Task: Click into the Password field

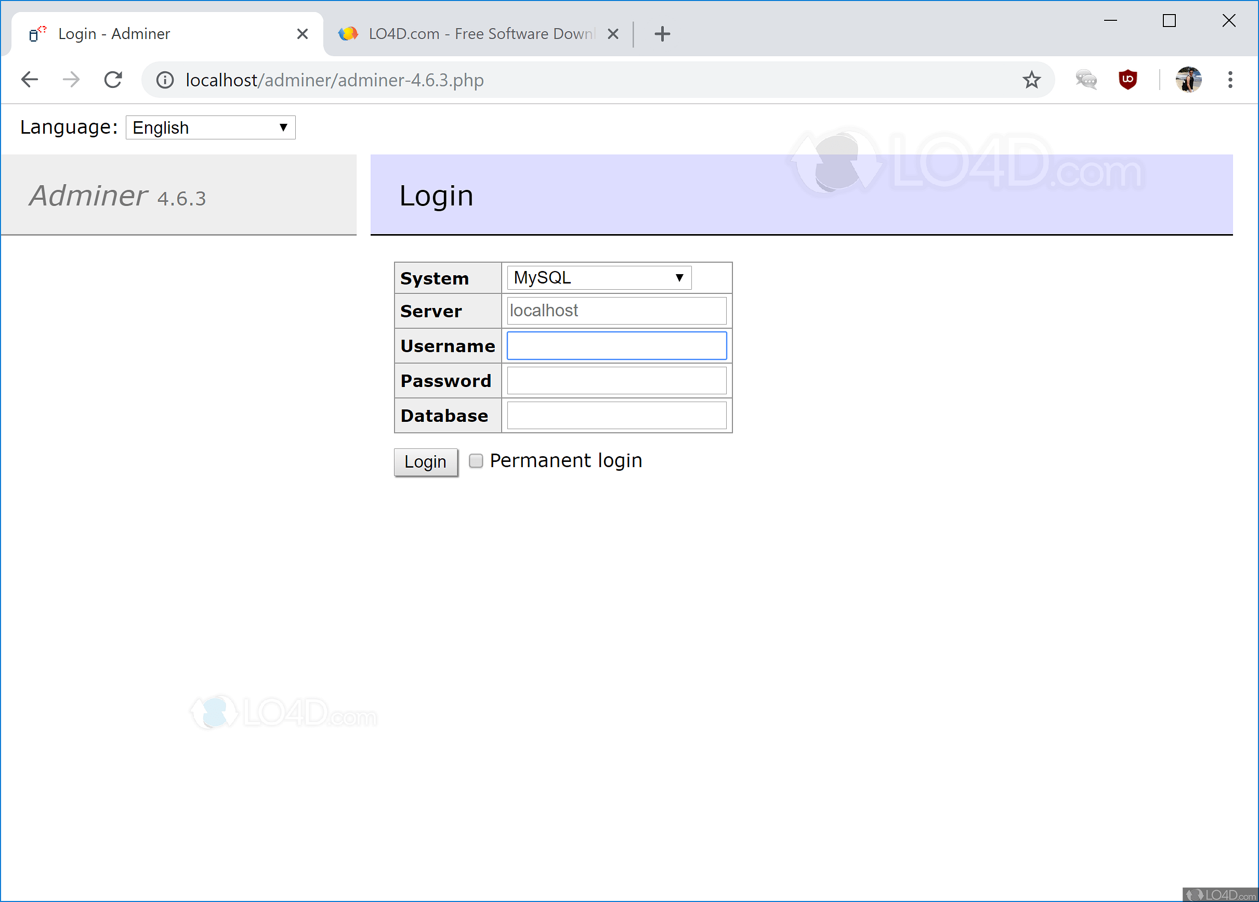Action: click(x=616, y=381)
